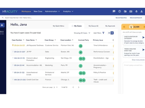Open case INV-24-01-112
This screenshot has width=145, height=108.
19,58
